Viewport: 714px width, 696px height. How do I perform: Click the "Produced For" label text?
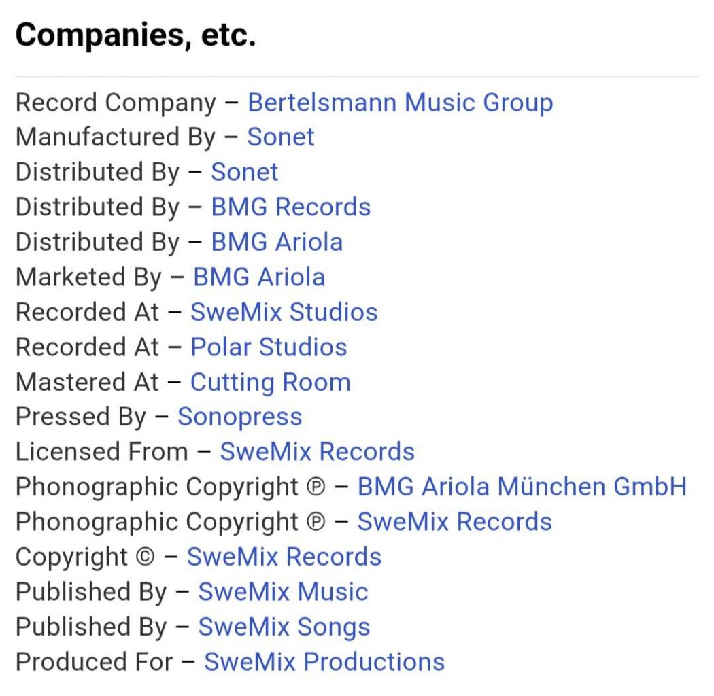(95, 661)
